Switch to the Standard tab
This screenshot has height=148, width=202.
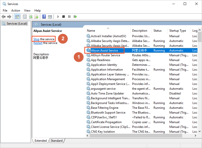pos(57,141)
